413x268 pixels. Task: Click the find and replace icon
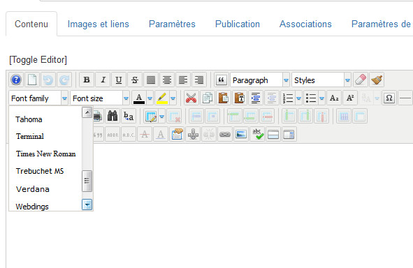(129, 116)
